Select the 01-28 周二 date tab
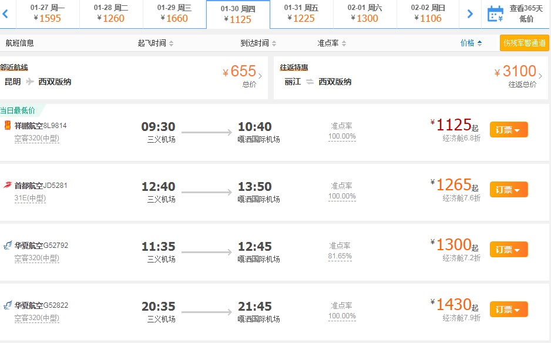 111,14
